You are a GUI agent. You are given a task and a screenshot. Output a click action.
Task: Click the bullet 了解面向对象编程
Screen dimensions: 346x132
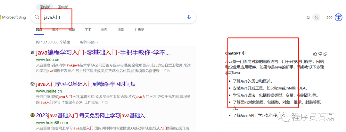[277, 105]
